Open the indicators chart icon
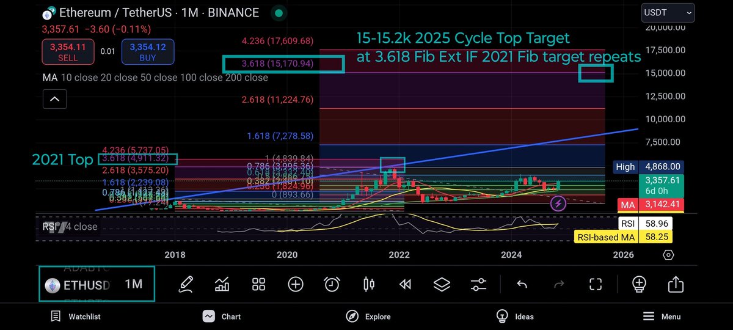The image size is (733, 330). [x=222, y=284]
